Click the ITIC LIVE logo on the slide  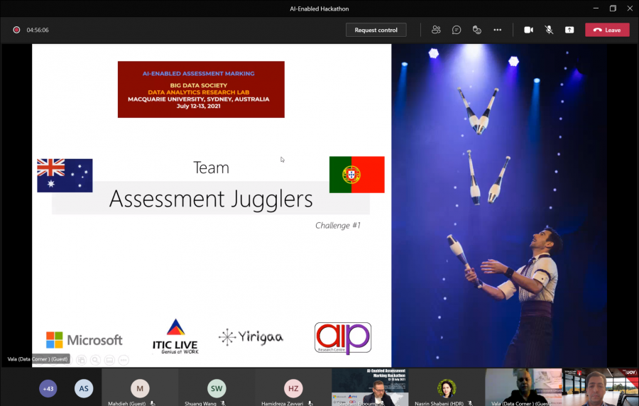tap(175, 336)
